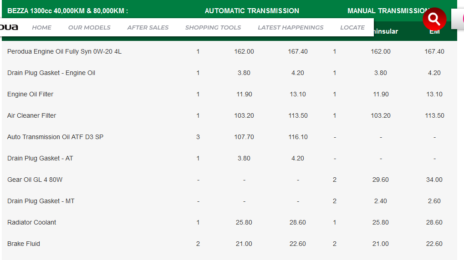Screen dimensions: 464x260
Task: Open the Our Models menu
Action: (x=89, y=27)
